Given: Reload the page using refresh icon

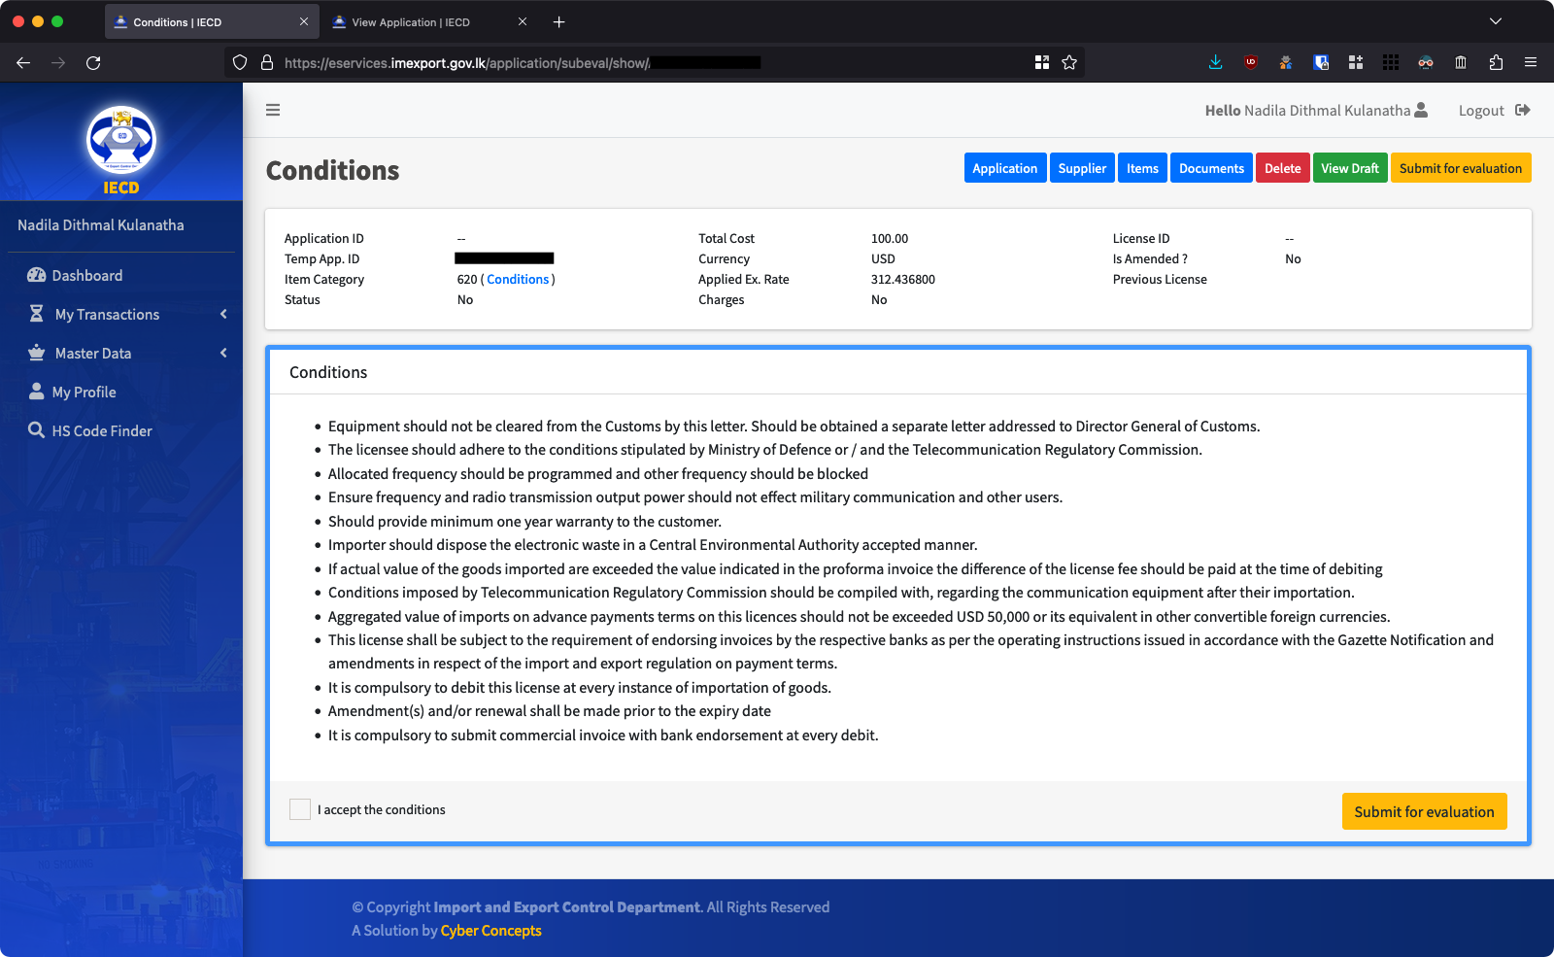Looking at the screenshot, I should coord(93,63).
